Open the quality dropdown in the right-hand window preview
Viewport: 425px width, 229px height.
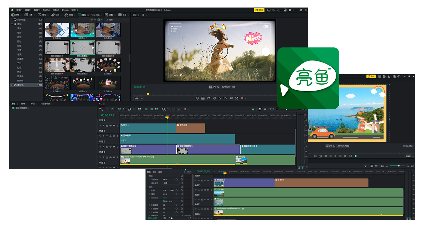click(x=409, y=156)
